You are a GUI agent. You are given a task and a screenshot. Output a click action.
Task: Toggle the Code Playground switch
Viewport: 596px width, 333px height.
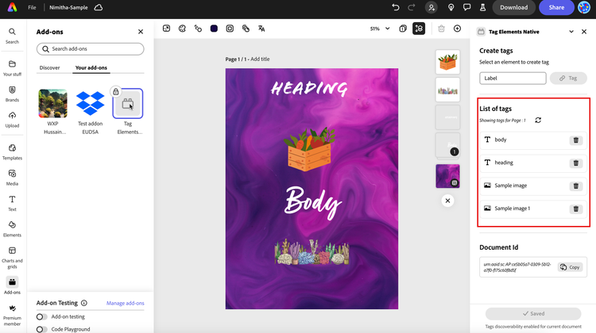(42, 329)
